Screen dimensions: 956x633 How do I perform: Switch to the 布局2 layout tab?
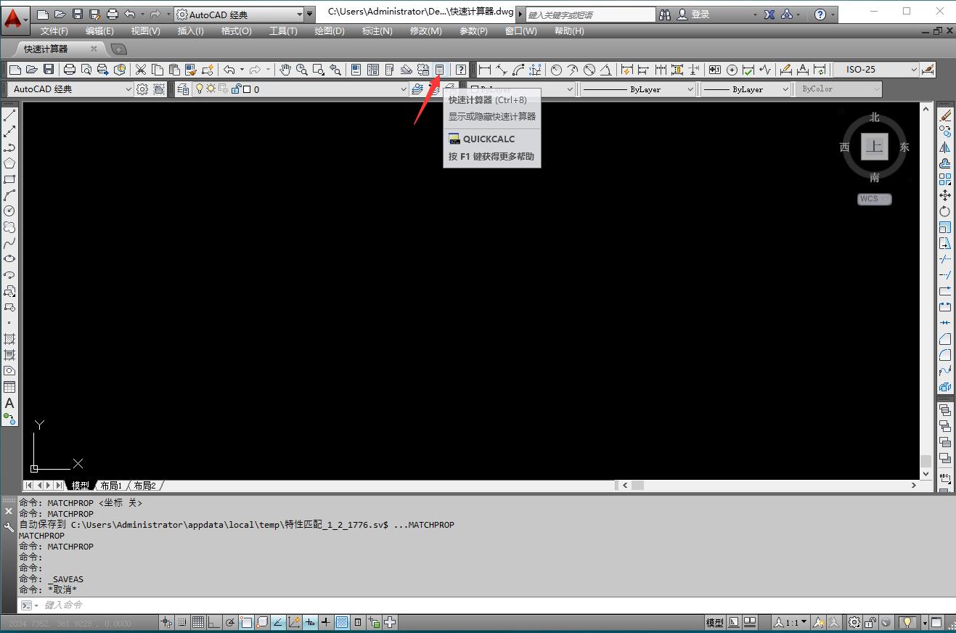[x=144, y=486]
